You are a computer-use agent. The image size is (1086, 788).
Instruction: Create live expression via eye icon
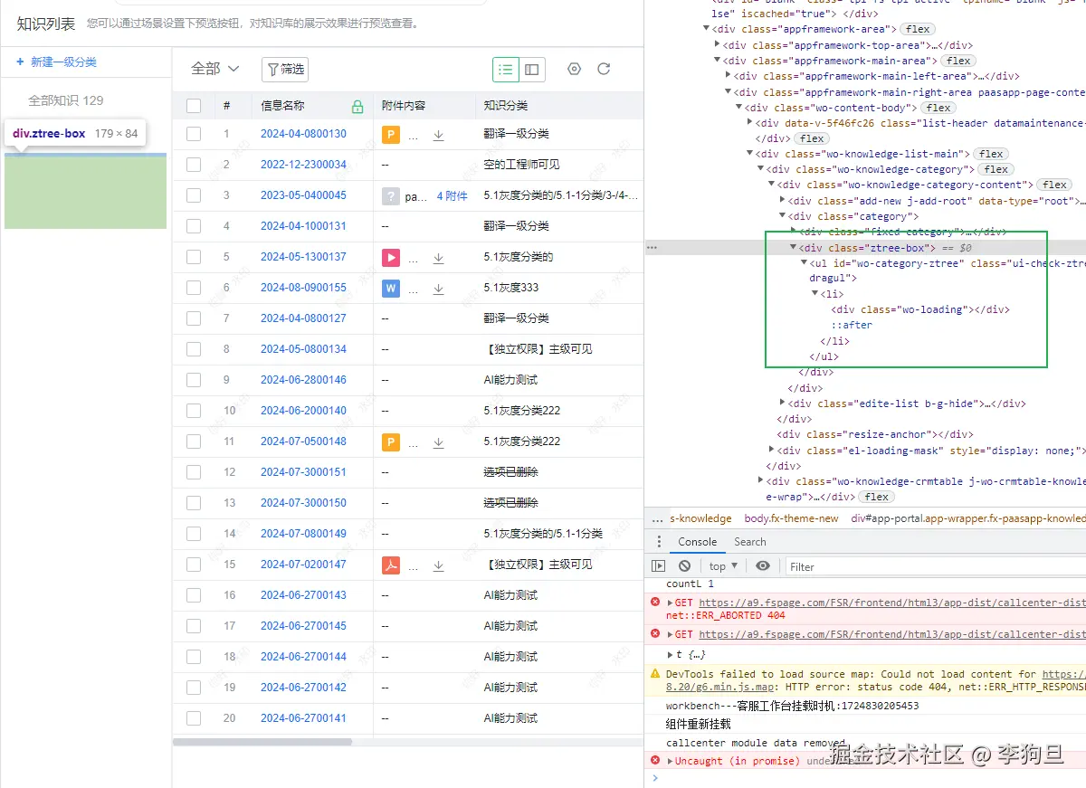[x=763, y=566]
